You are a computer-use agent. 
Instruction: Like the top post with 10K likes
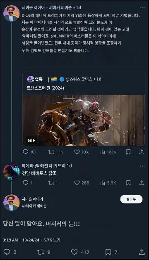[x=77, y=152]
